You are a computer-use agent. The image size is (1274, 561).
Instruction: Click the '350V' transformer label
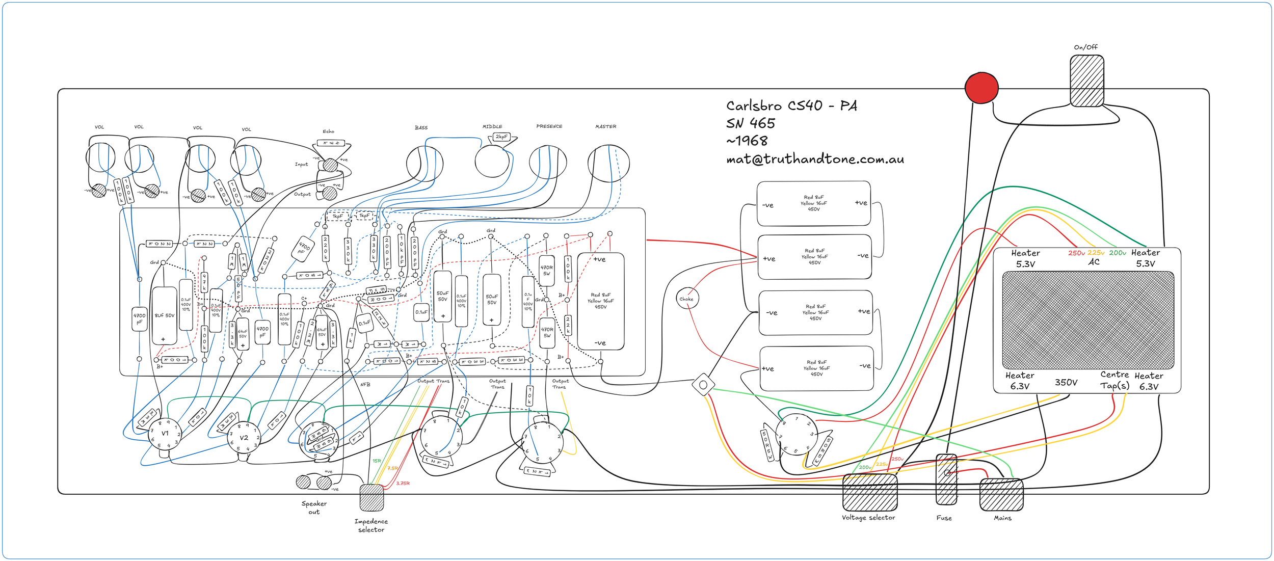(1066, 382)
